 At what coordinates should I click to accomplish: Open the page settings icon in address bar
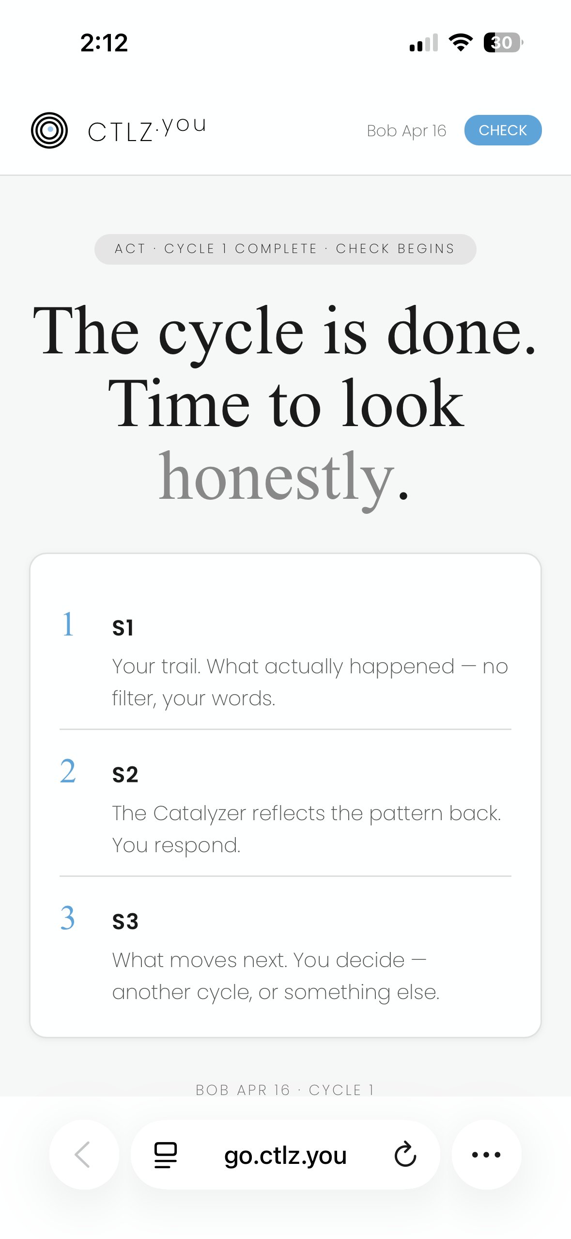coord(165,1155)
